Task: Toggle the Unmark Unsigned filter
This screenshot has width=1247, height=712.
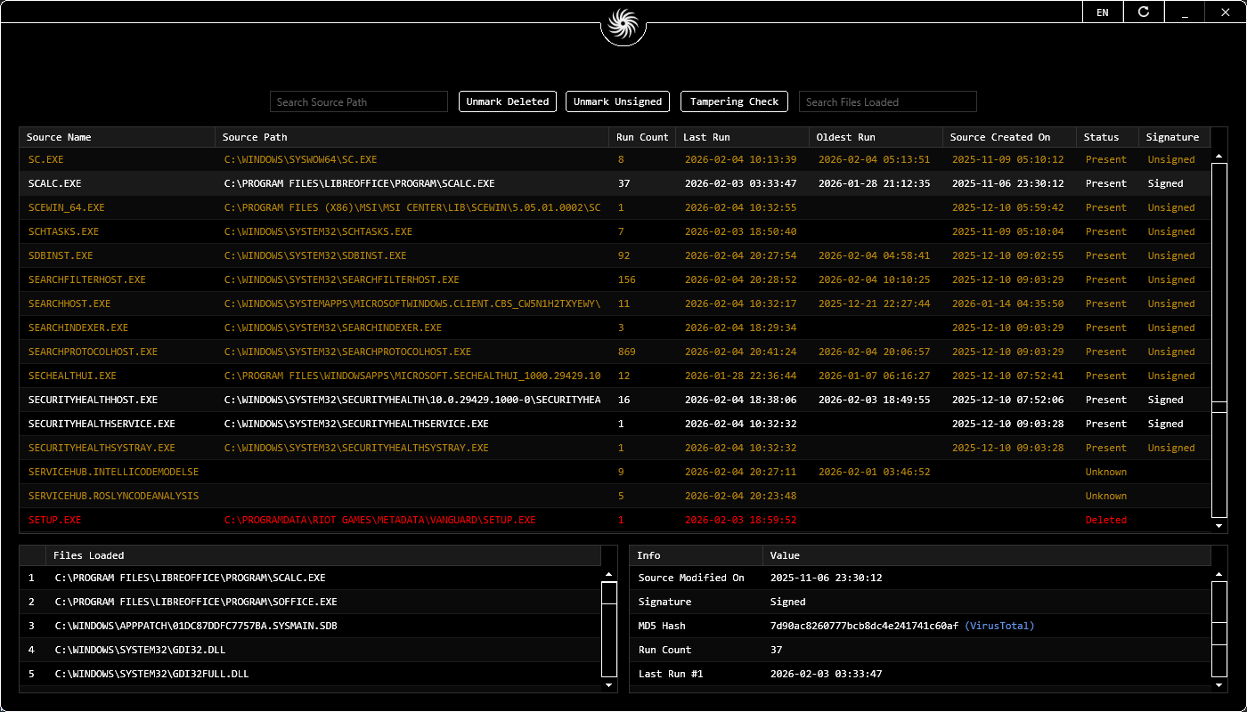Action: coord(617,101)
